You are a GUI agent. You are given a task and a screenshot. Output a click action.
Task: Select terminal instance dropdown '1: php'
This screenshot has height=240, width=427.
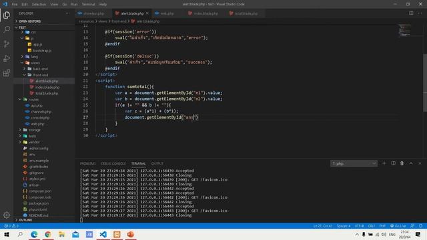[354, 163]
